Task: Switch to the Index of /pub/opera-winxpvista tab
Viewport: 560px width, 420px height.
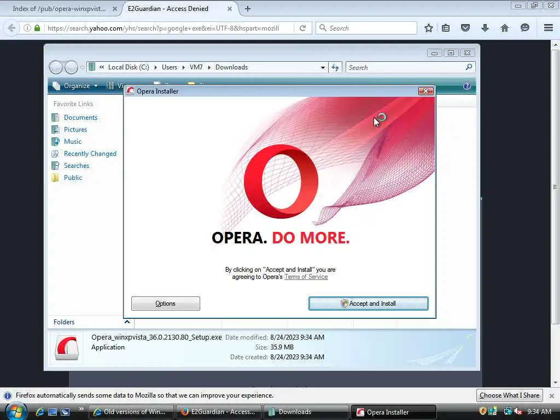Action: (x=59, y=9)
